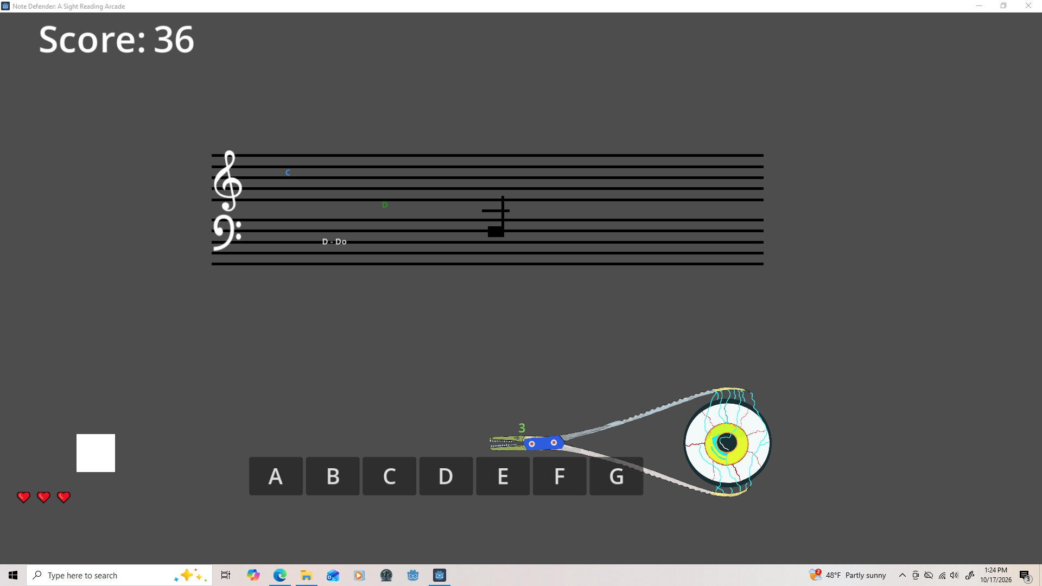Screen dimensions: 1042x586
Task: Answer with the A note button
Action: [276, 476]
